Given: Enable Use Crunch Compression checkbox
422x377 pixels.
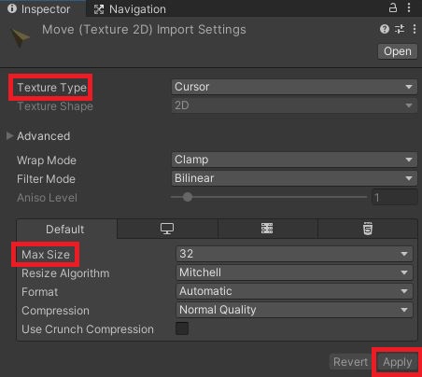Looking at the screenshot, I should [x=182, y=328].
